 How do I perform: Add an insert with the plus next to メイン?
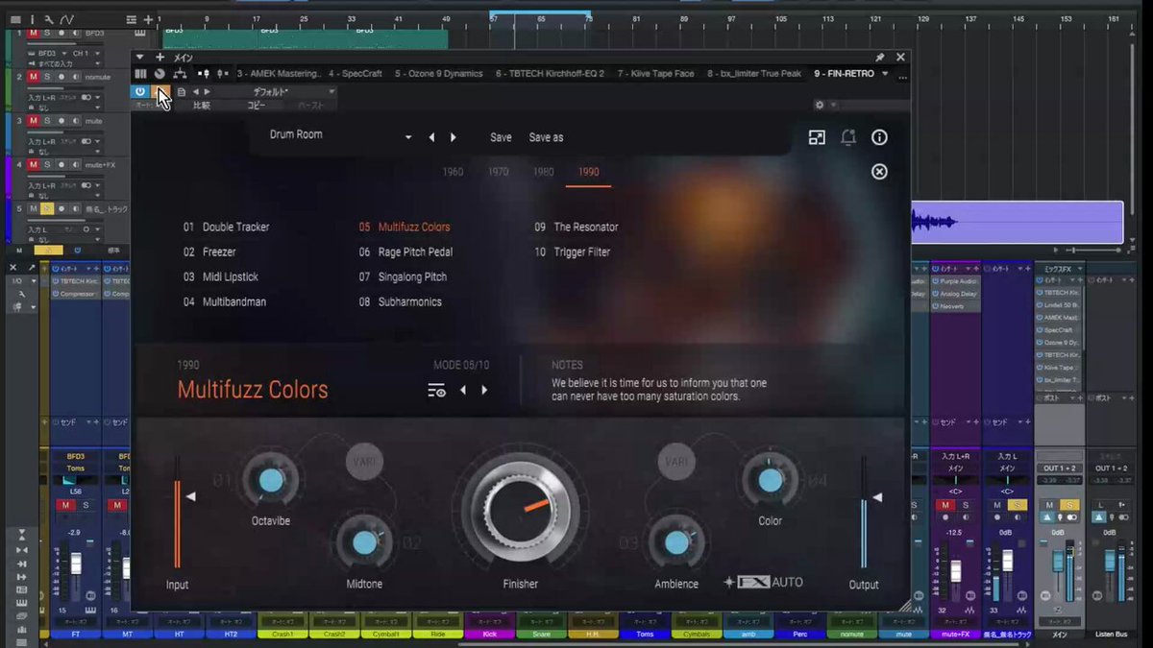pos(159,58)
